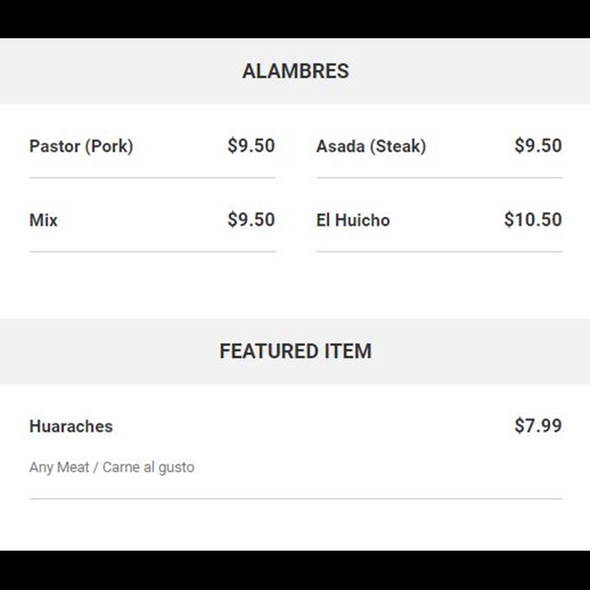
Task: Click the ALAMBRES section heading
Action: 296,71
